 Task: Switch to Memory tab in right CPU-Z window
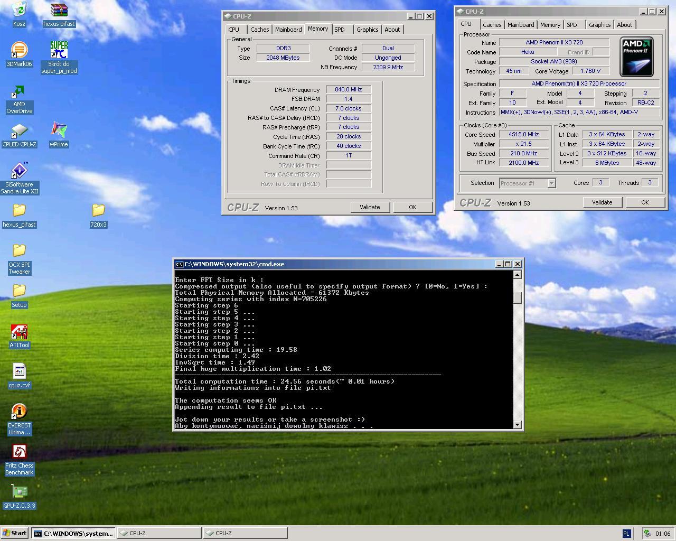tap(550, 25)
